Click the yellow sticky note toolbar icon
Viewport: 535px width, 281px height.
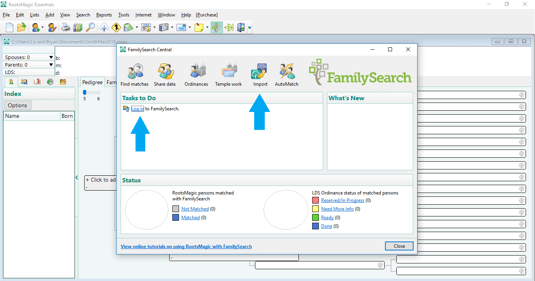(x=199, y=27)
